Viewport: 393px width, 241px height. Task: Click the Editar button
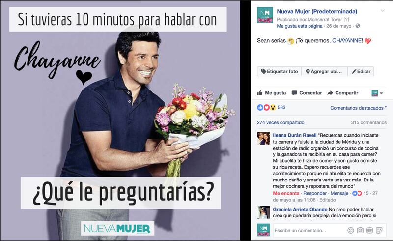tap(361, 71)
